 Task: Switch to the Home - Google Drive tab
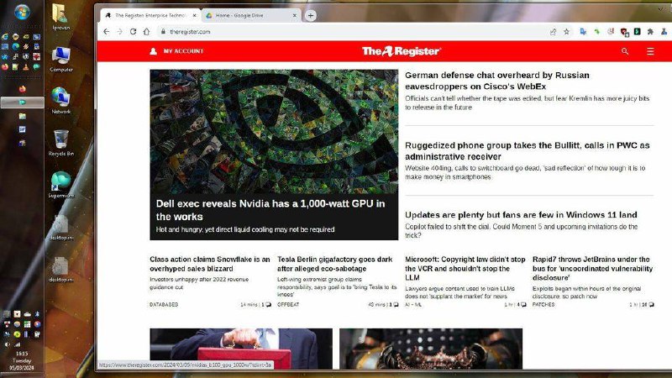[x=250, y=15]
